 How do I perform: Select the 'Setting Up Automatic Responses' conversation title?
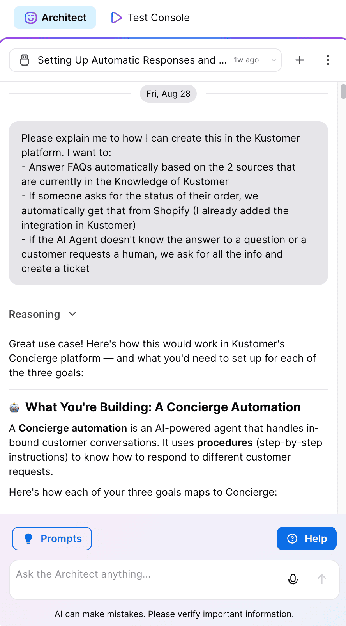(132, 60)
